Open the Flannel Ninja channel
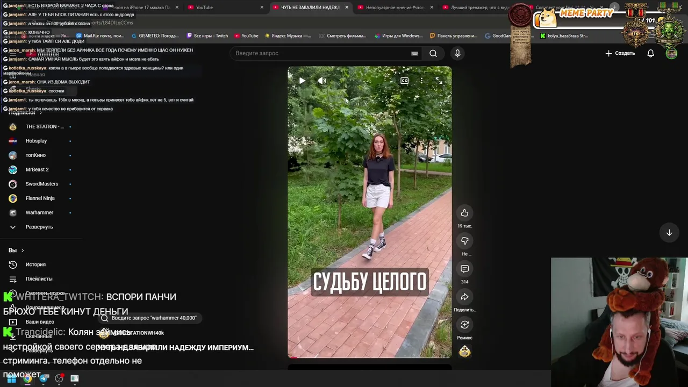 (x=40, y=198)
